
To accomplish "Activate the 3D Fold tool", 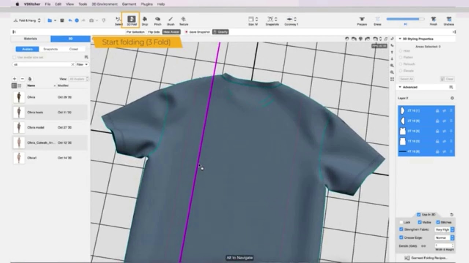I will [x=132, y=20].
